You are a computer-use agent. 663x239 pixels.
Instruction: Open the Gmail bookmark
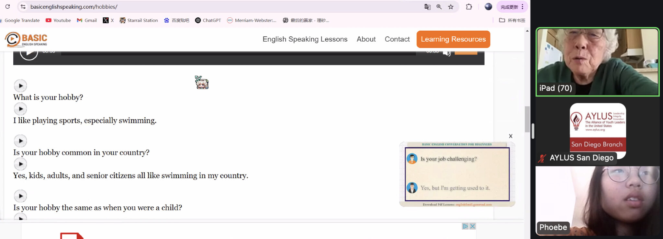pos(87,20)
